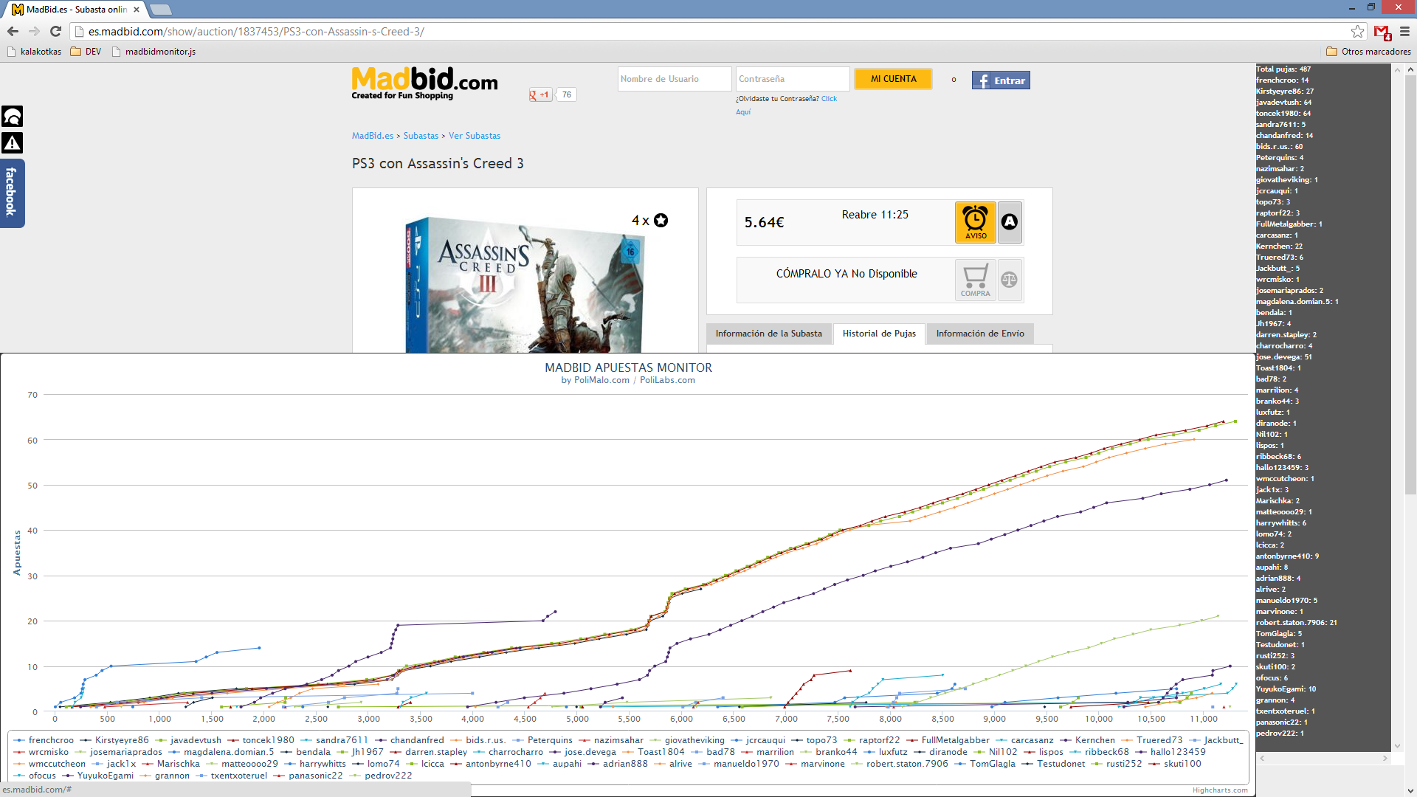This screenshot has width=1417, height=797.
Task: Click the bid panel scroll-left arrow
Action: point(1261,758)
